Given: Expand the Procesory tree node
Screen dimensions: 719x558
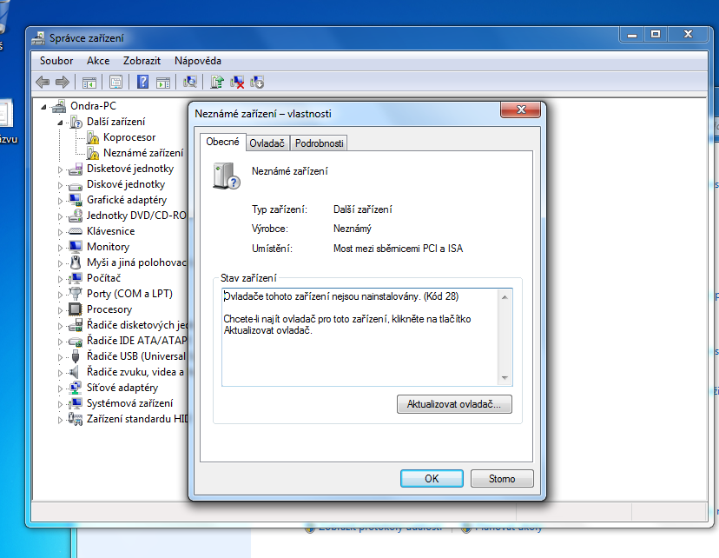Looking at the screenshot, I should [x=60, y=310].
